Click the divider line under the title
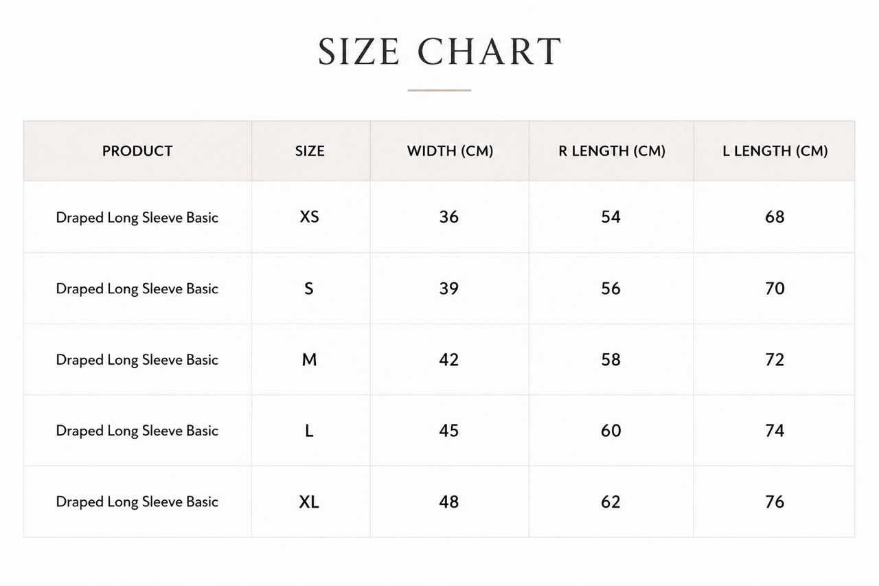The image size is (879, 586). pyautogui.click(x=439, y=90)
